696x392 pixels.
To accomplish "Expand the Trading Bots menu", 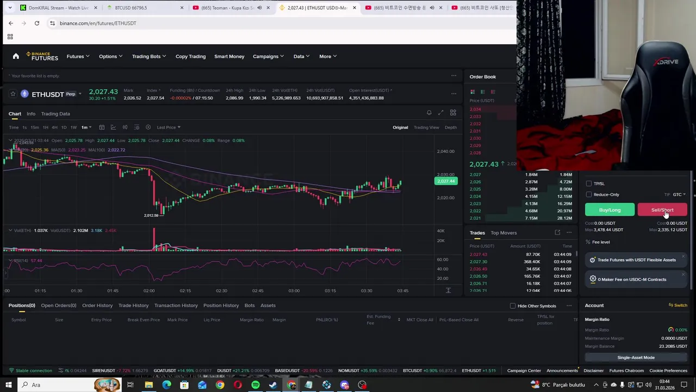I will [149, 57].
